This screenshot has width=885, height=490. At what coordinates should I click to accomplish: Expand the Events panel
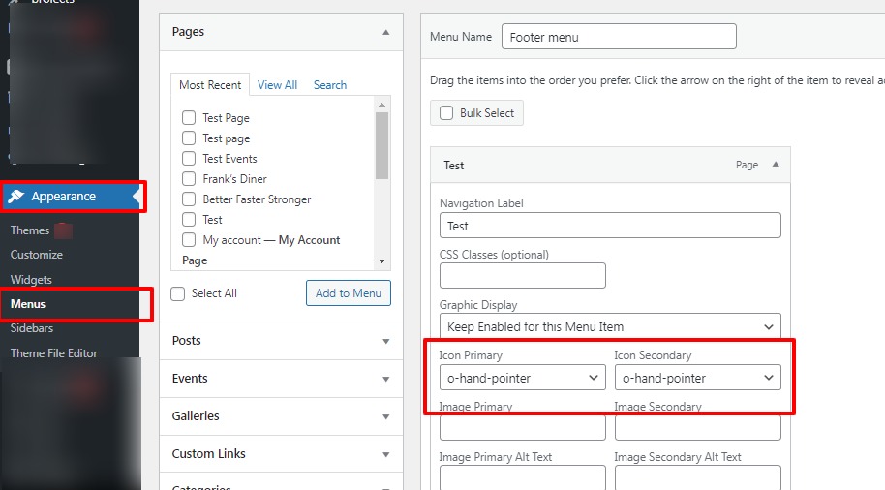(x=386, y=379)
